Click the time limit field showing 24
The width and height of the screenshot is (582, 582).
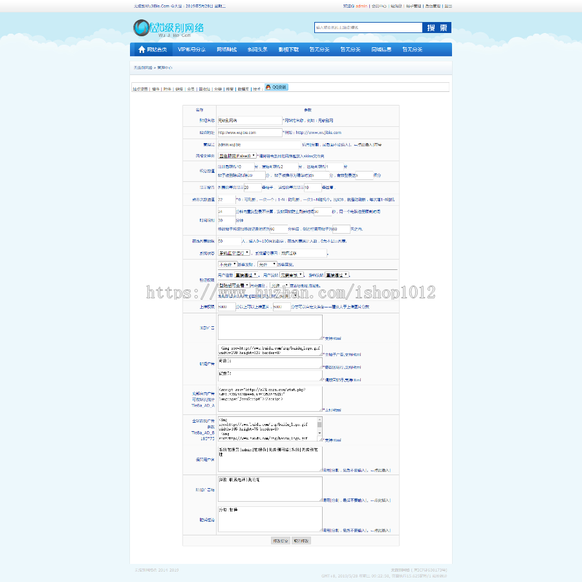pos(226,212)
